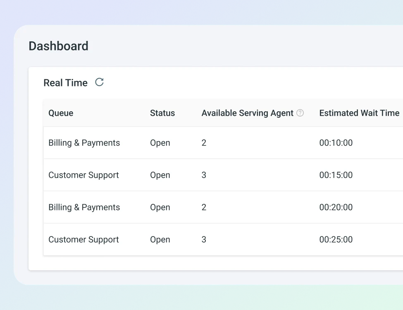This screenshot has height=310, width=403.
Task: Click the 00:20:00 estimated wait time
Action: coord(336,207)
